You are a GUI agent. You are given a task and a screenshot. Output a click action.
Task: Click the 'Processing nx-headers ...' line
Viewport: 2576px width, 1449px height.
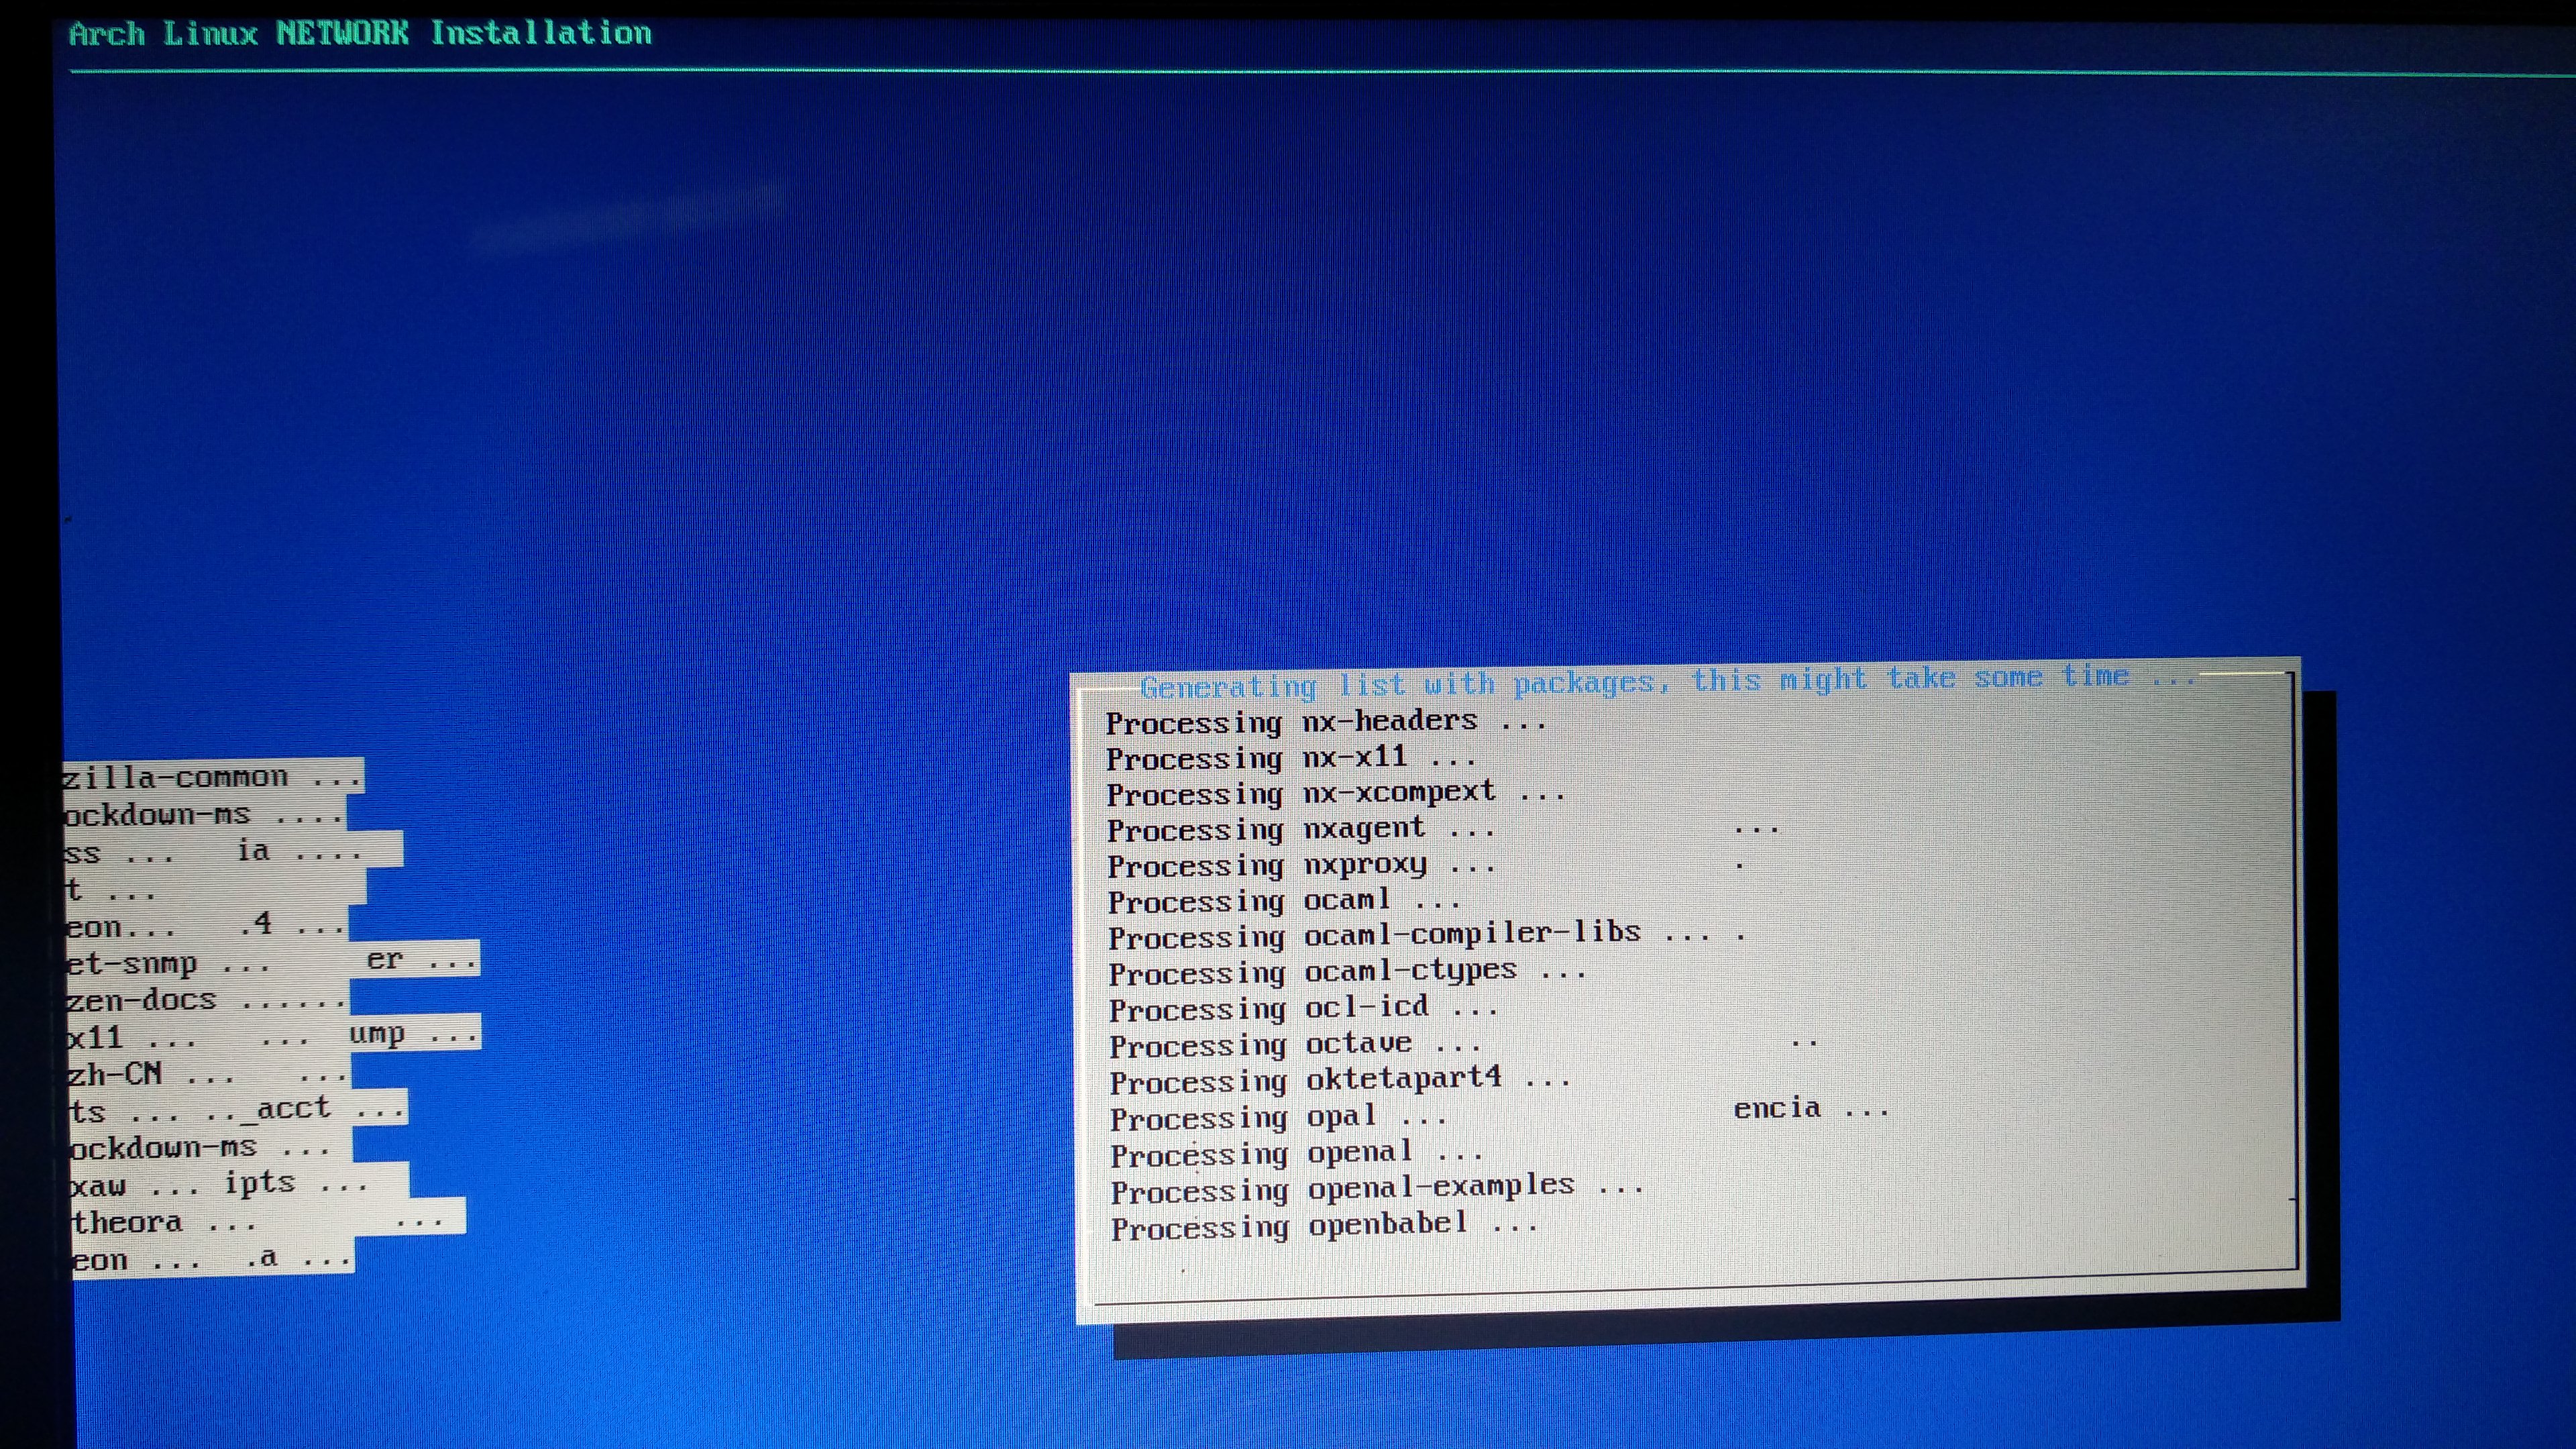[x=1326, y=722]
